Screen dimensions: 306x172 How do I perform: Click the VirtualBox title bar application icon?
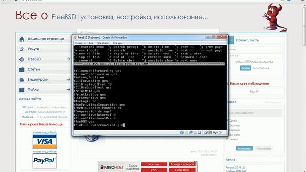75,37
